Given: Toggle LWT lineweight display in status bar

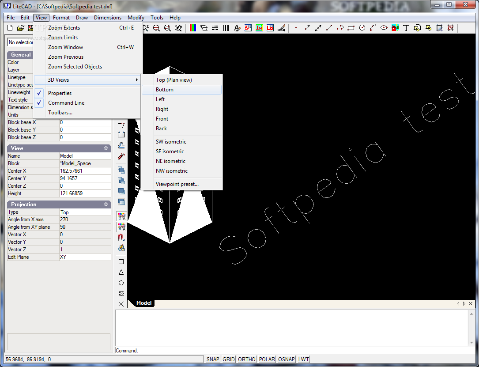Looking at the screenshot, I should (x=303, y=359).
